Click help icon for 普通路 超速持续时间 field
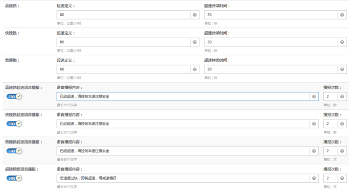Viewport: 358px width, 192px height. tap(342, 69)
